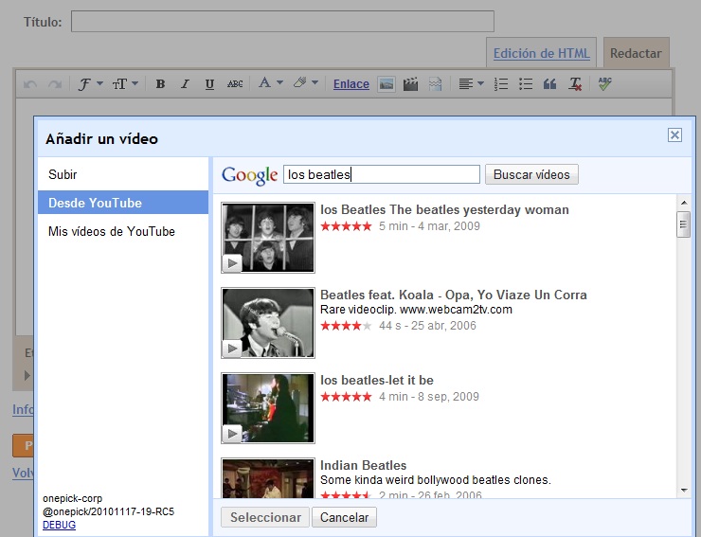This screenshot has height=537, width=701.
Task: Open the font size dropdown
Action: click(x=125, y=83)
